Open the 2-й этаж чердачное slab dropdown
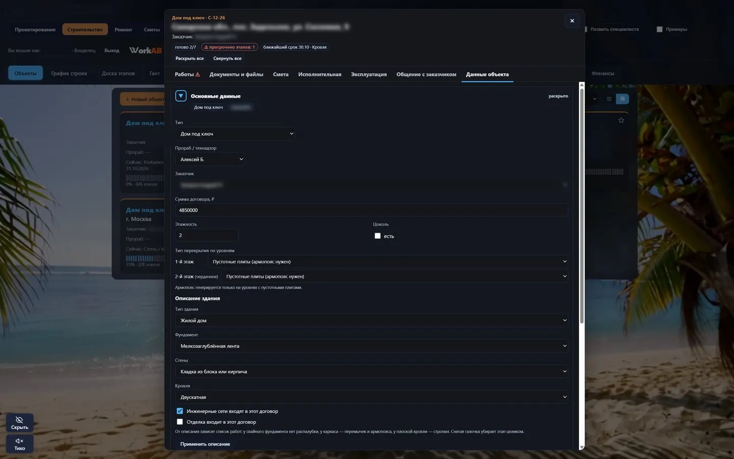The image size is (734, 459). tap(395, 276)
